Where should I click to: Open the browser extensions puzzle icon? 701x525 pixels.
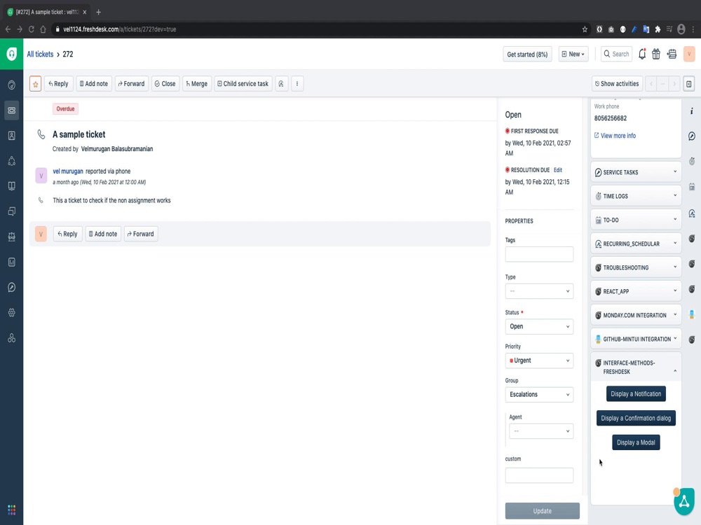[658, 29]
